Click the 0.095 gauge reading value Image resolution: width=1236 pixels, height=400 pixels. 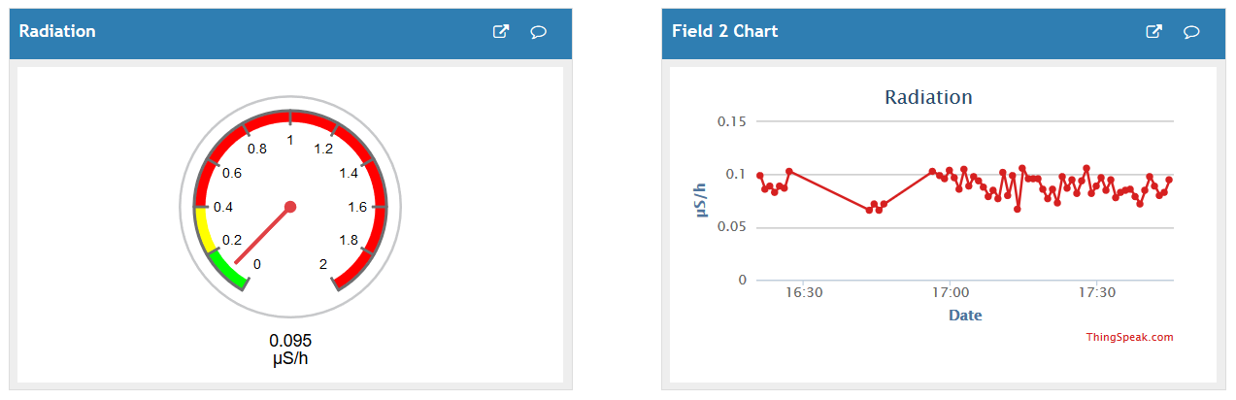[x=290, y=341]
